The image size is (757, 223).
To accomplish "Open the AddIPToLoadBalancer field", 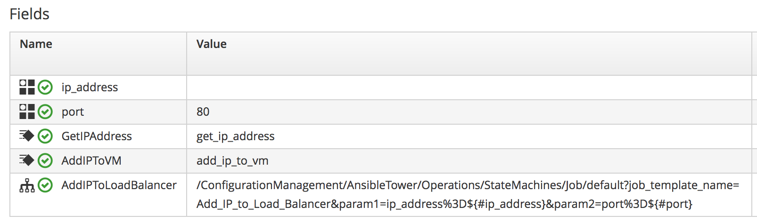I will (119, 185).
